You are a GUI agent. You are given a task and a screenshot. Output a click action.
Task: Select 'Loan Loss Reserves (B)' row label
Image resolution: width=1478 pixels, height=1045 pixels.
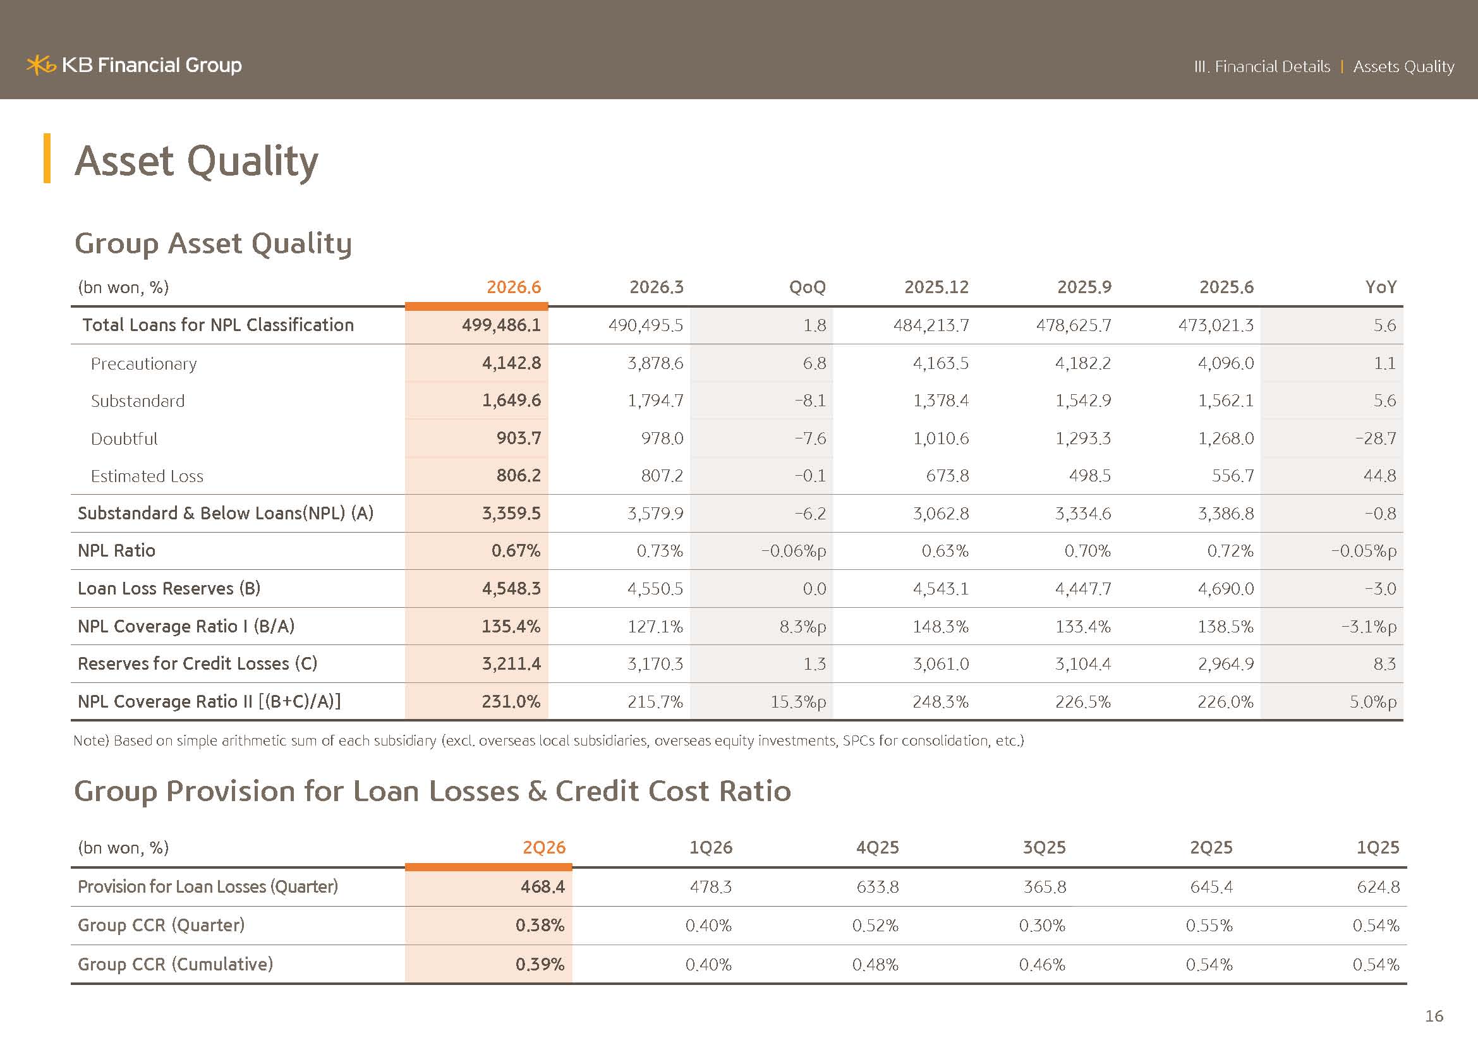pyautogui.click(x=169, y=589)
